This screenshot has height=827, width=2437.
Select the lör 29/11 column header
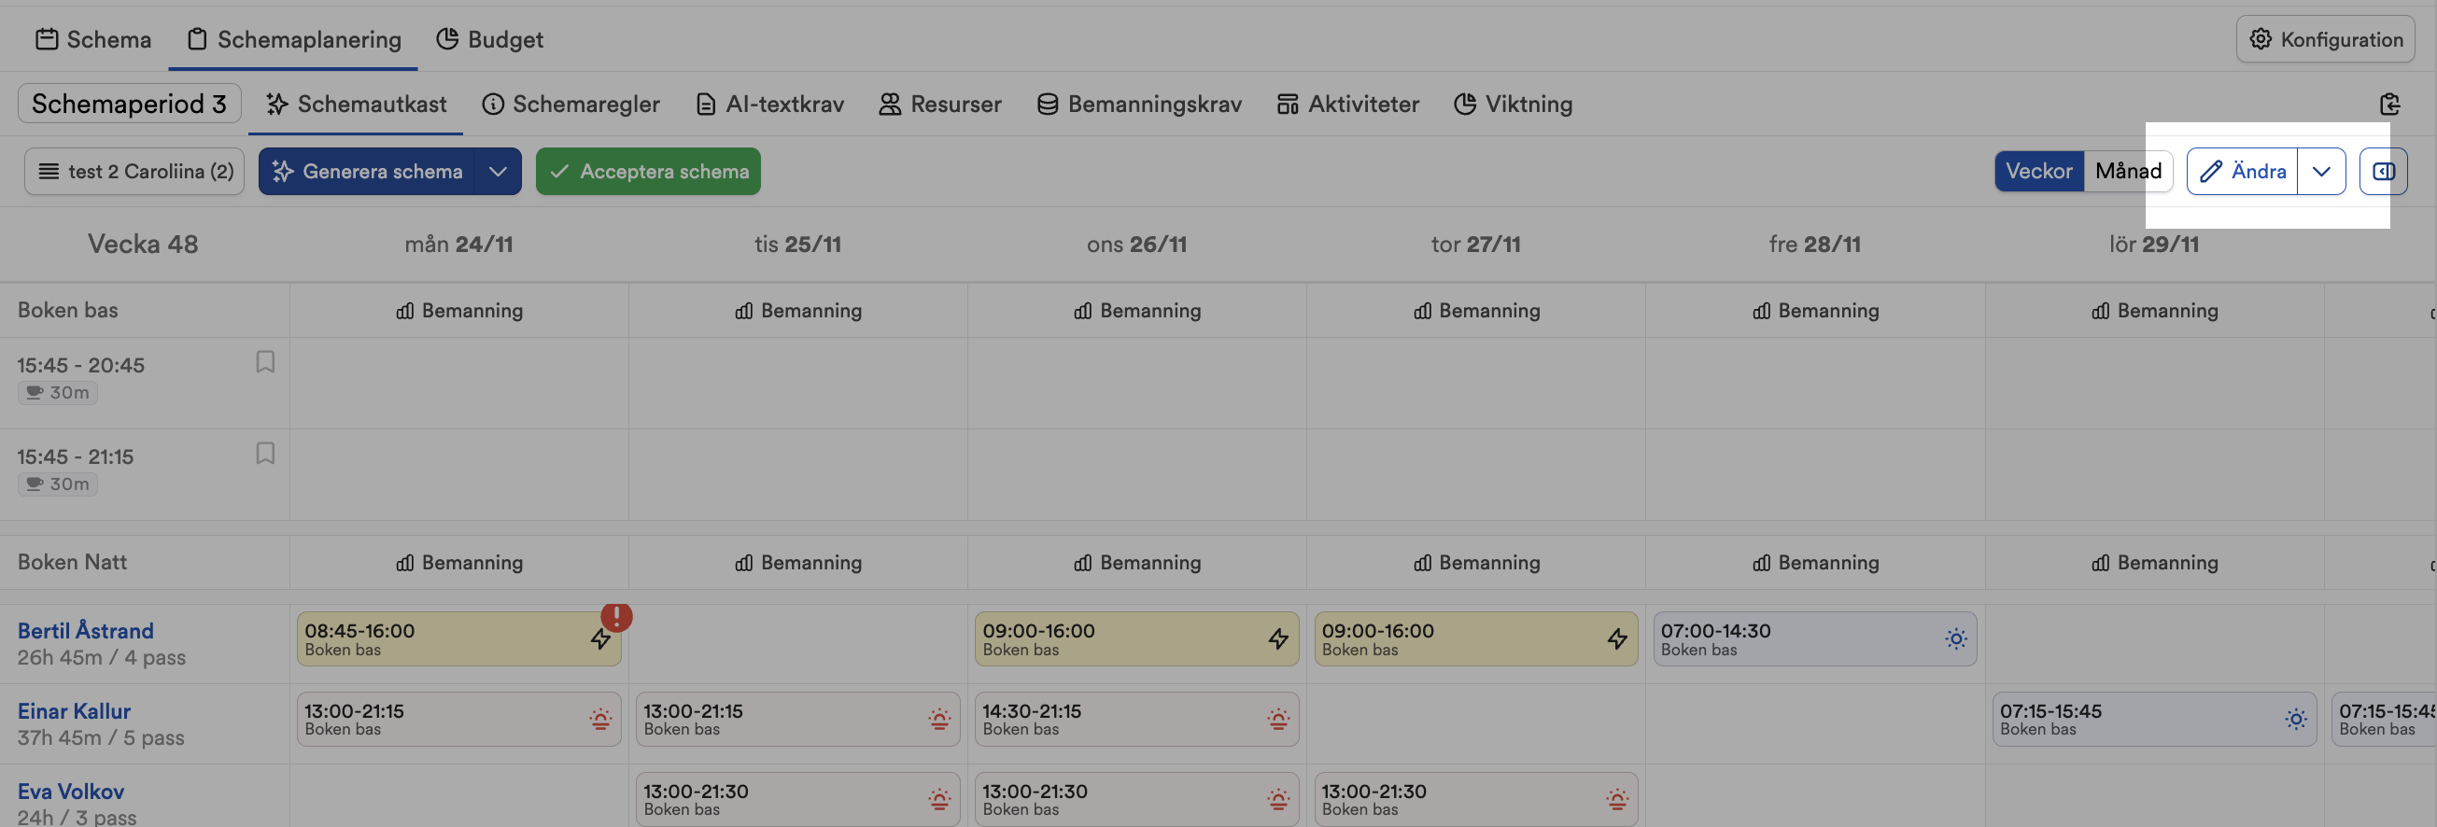[x=2154, y=245]
